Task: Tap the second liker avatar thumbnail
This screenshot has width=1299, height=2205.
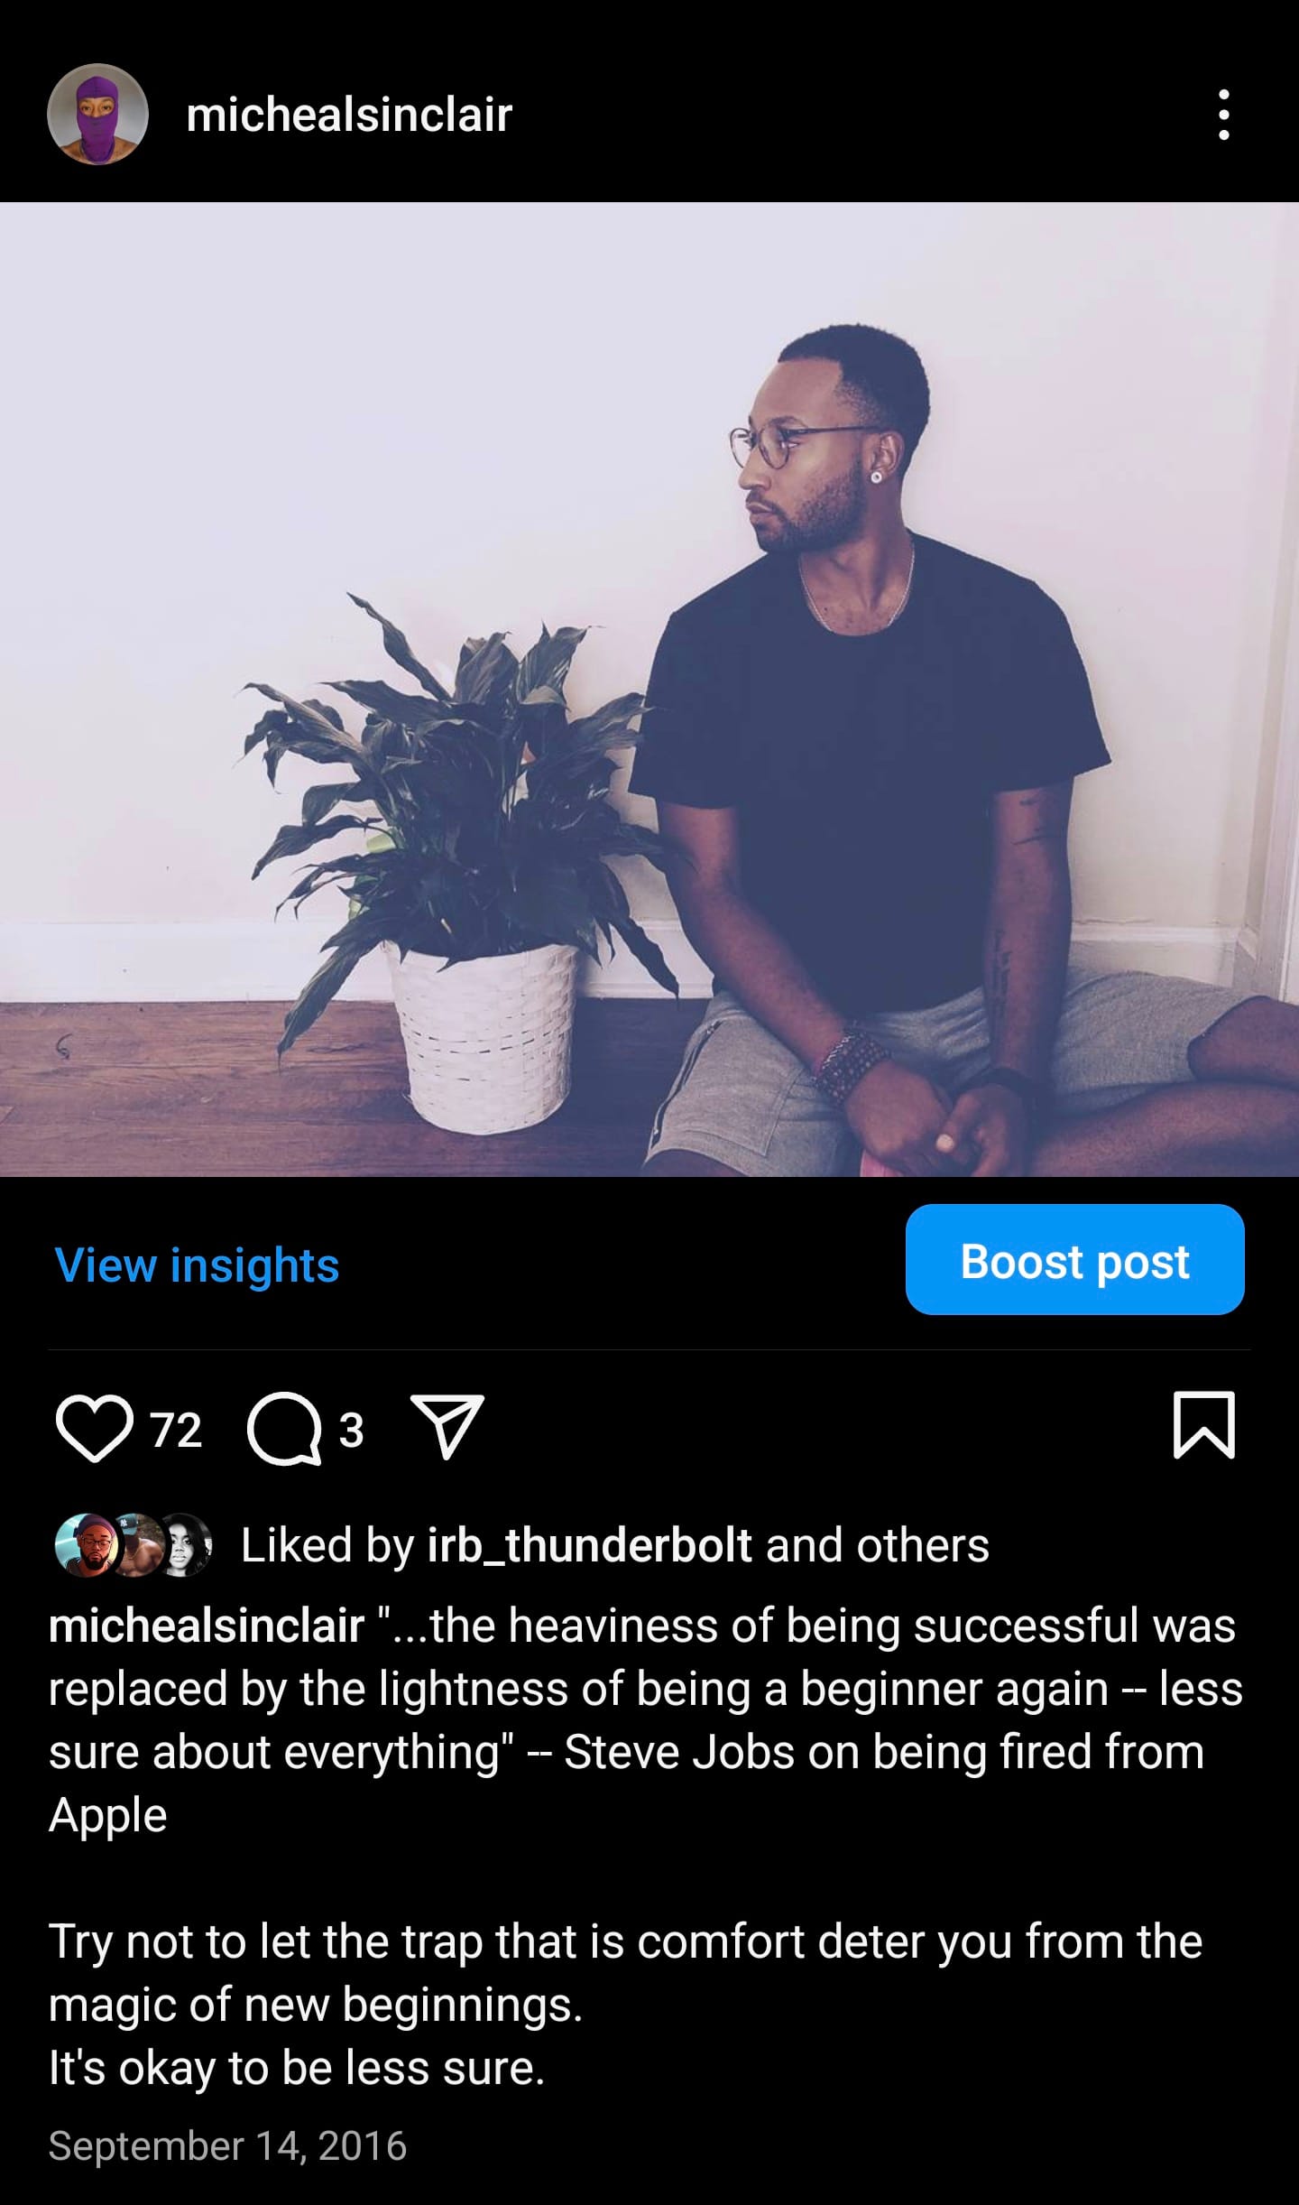Action: pos(135,1544)
